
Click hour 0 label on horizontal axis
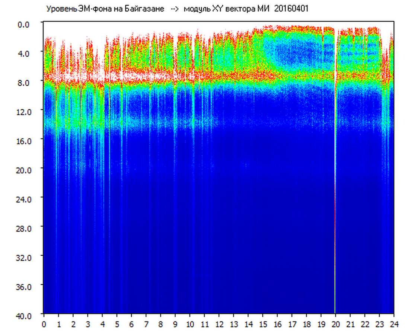[x=44, y=324]
